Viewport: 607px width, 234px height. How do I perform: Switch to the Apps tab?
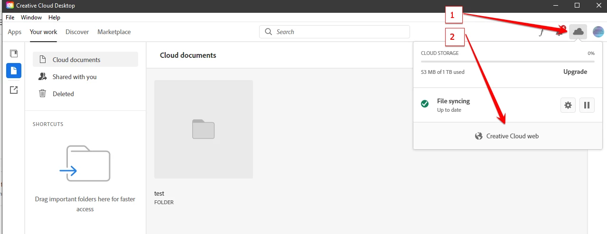(x=15, y=32)
